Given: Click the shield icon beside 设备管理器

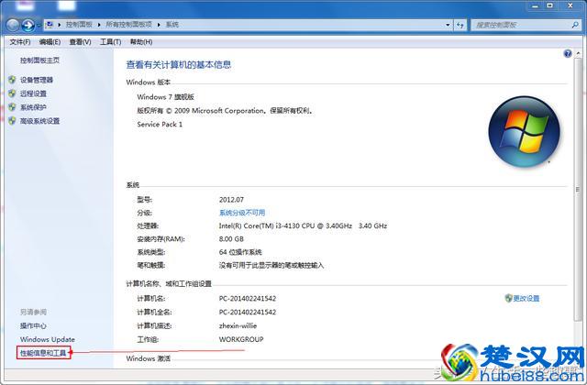Looking at the screenshot, I should click(x=12, y=80).
